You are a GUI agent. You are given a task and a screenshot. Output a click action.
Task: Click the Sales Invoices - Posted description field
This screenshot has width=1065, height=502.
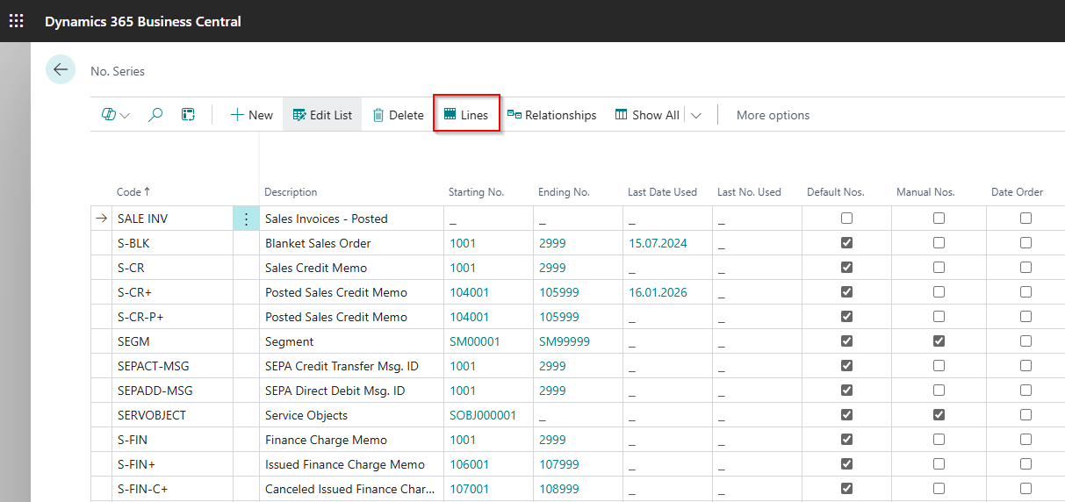click(351, 219)
